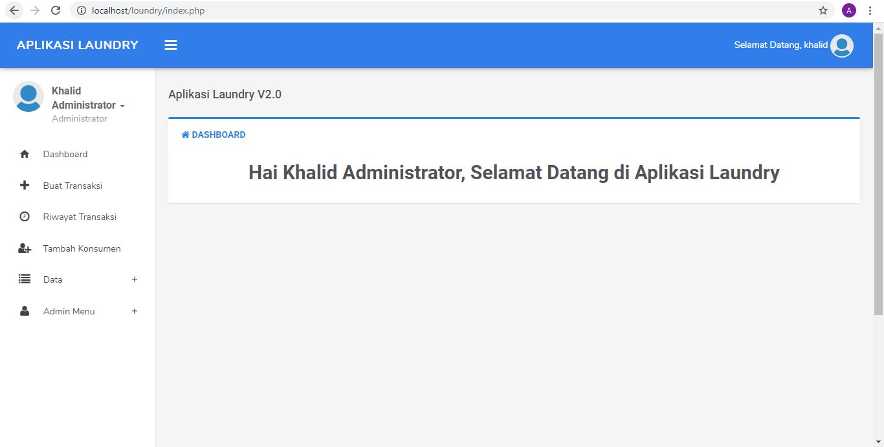Screen dimensions: 884x447
Task: Click the plus icon beside Buat Transaksi
Action: coord(25,186)
